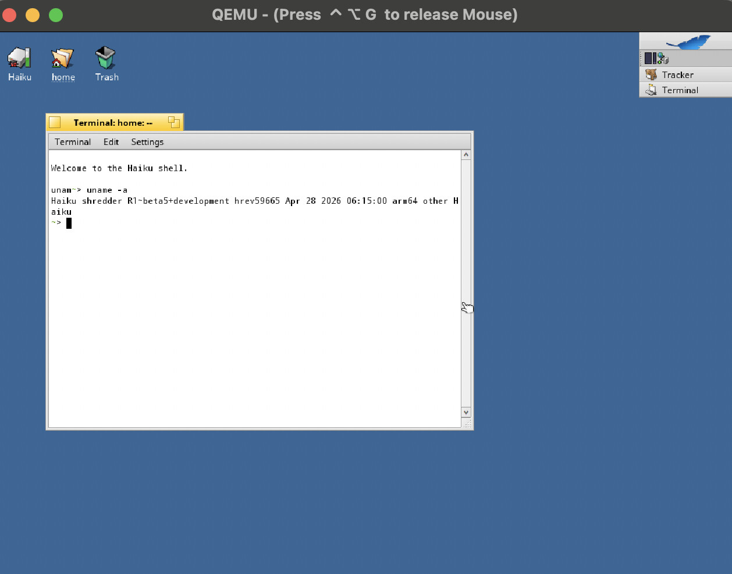Click the scrollbar up arrow
This screenshot has width=732, height=574.
pyautogui.click(x=466, y=155)
